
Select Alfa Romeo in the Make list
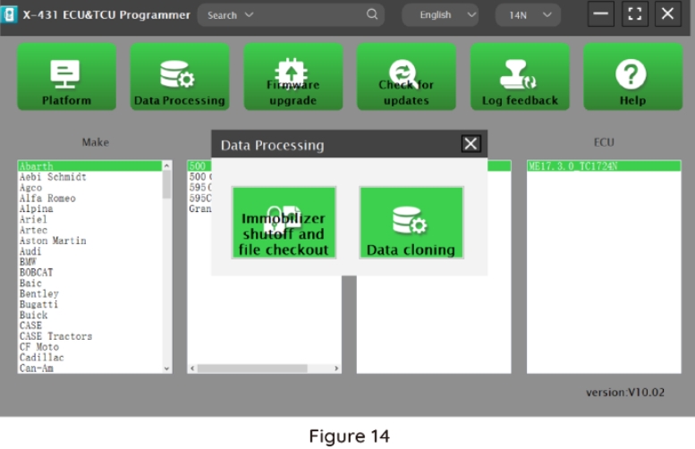pyautogui.click(x=89, y=199)
